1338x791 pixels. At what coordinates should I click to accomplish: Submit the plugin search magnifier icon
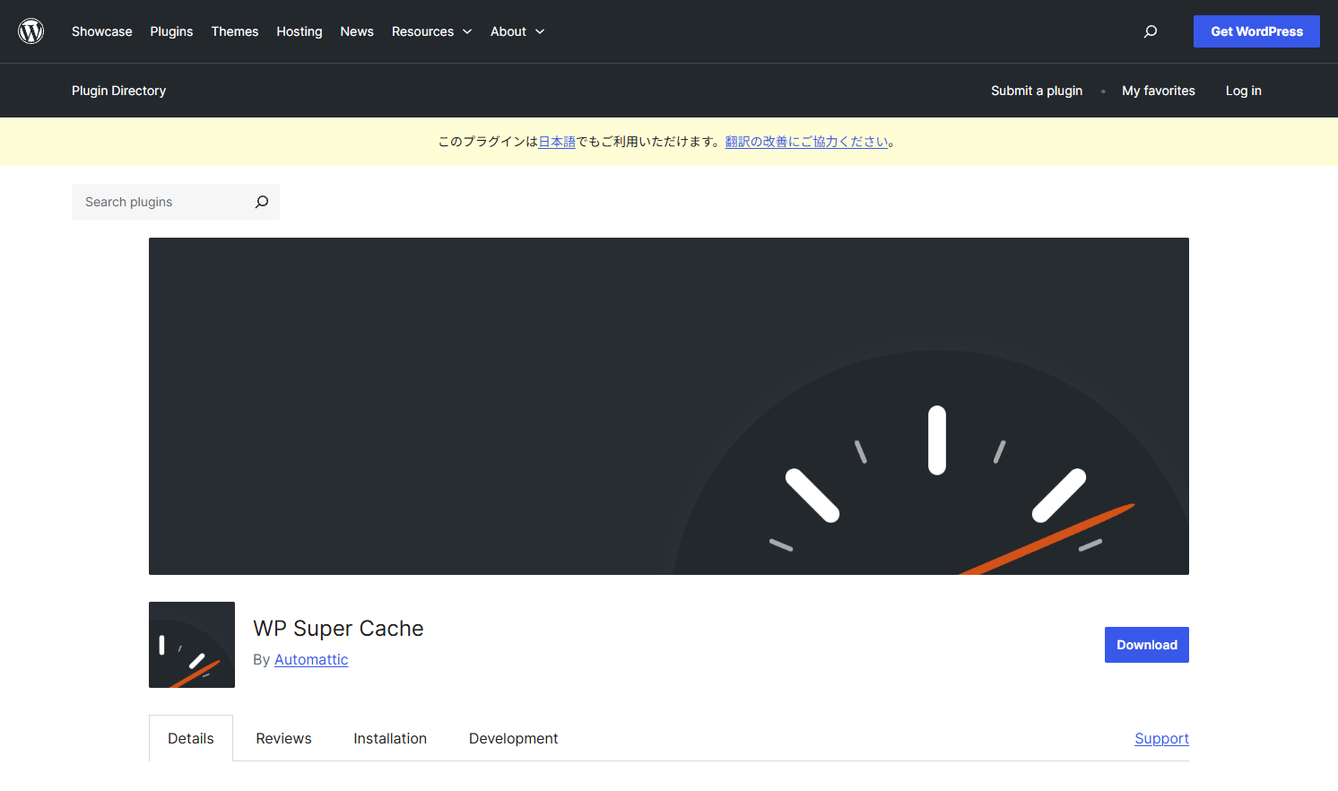click(x=262, y=202)
